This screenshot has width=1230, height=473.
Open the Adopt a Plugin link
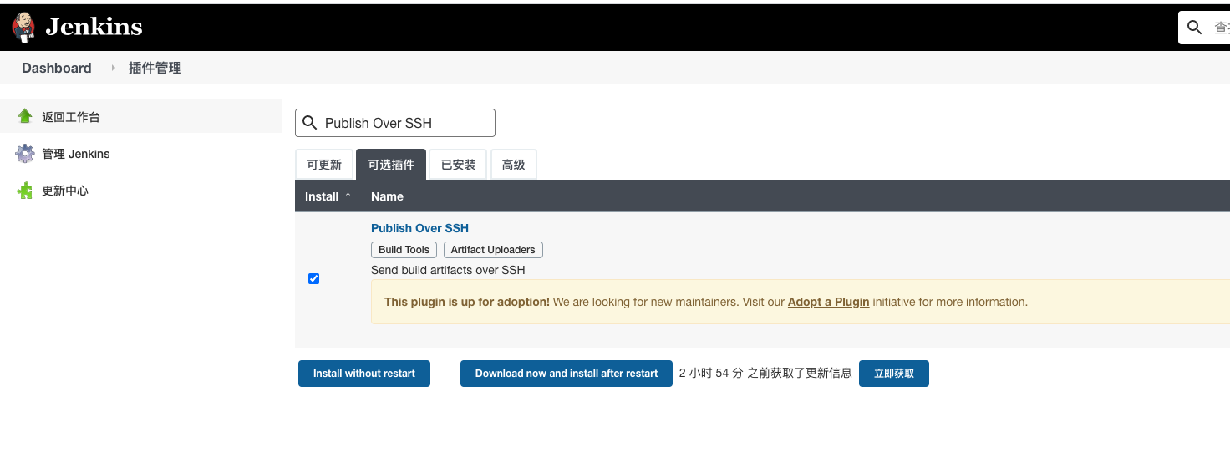[828, 302]
